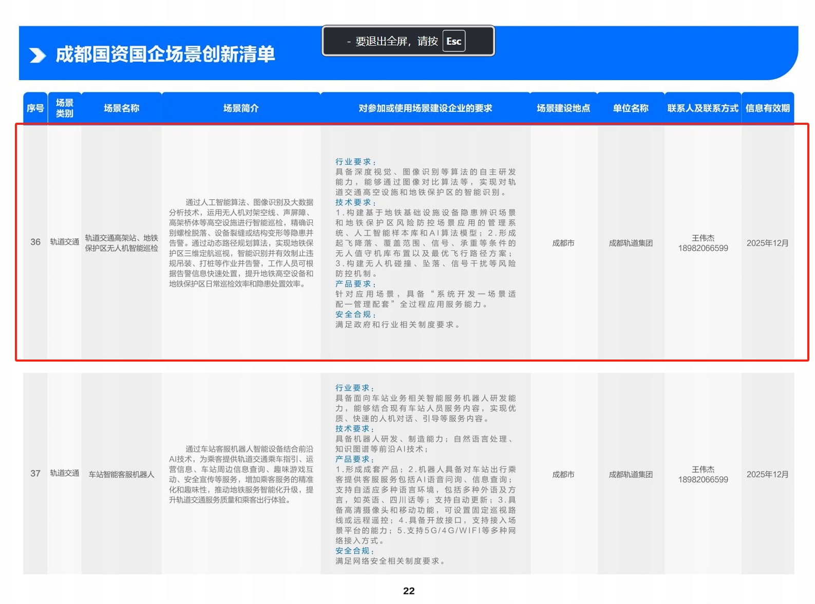The height and width of the screenshot is (604, 815).
Task: Click the phone number 18982066599 in row 36
Action: 703,249
